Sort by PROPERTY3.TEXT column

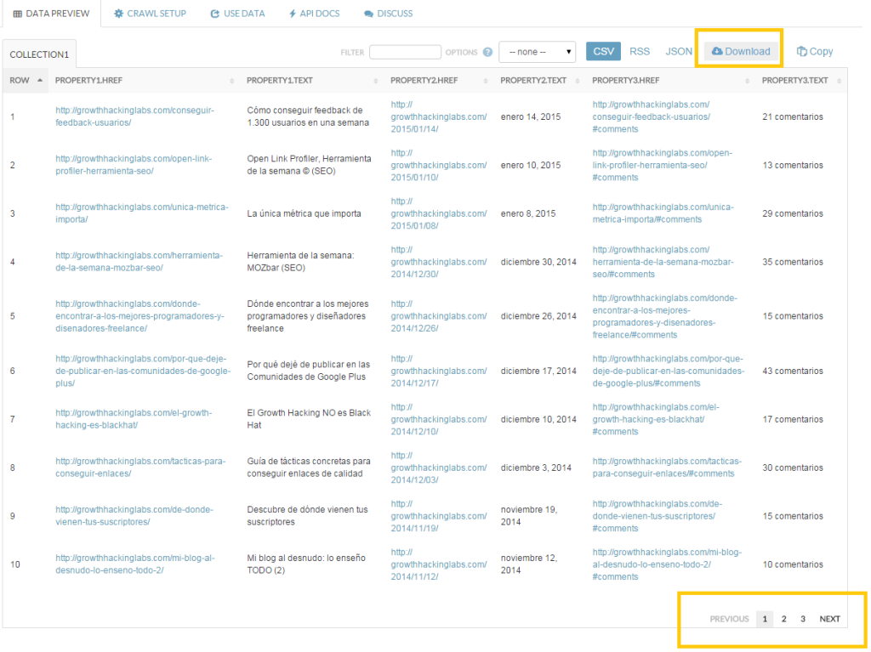pos(801,81)
